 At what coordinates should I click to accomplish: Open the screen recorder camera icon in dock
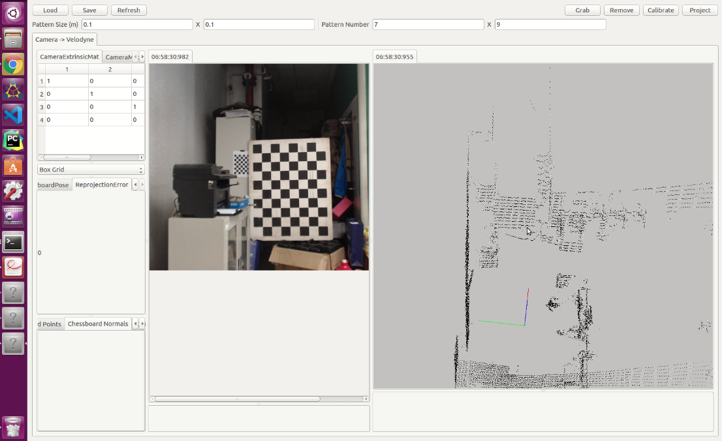(13, 216)
